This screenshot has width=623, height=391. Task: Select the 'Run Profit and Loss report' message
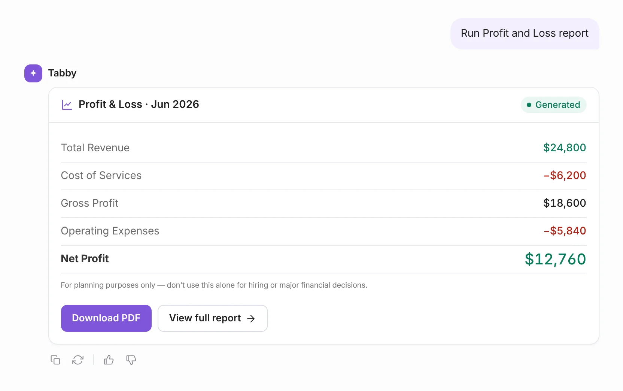tap(525, 33)
